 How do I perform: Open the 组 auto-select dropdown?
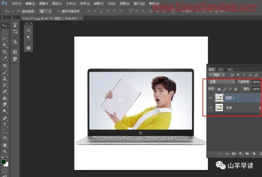pos(45,12)
